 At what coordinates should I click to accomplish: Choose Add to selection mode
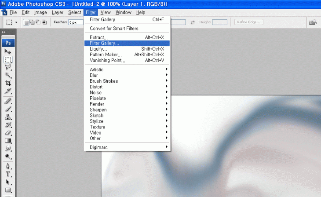pos(32,22)
